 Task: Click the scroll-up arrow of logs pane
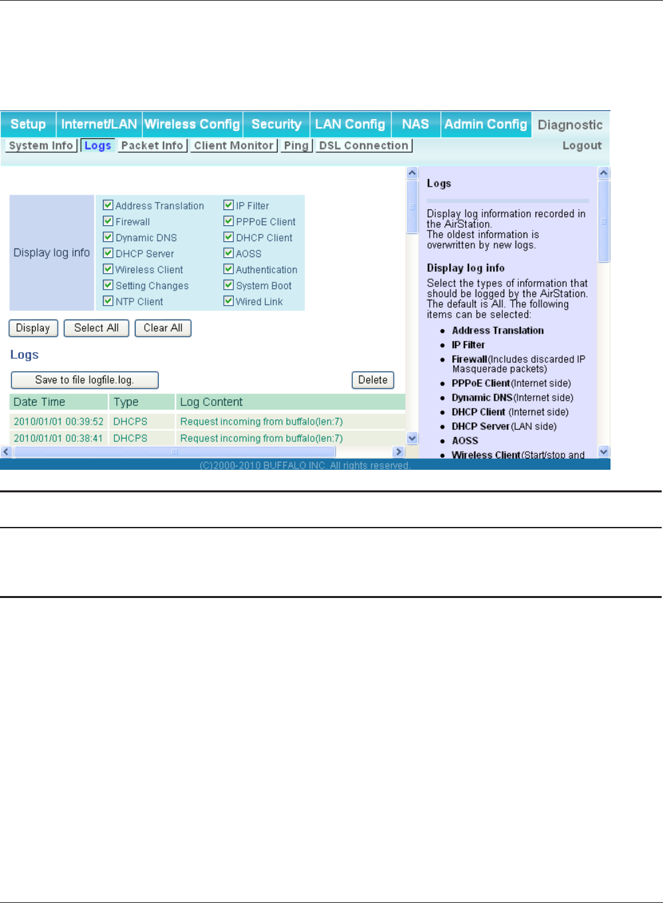point(413,173)
